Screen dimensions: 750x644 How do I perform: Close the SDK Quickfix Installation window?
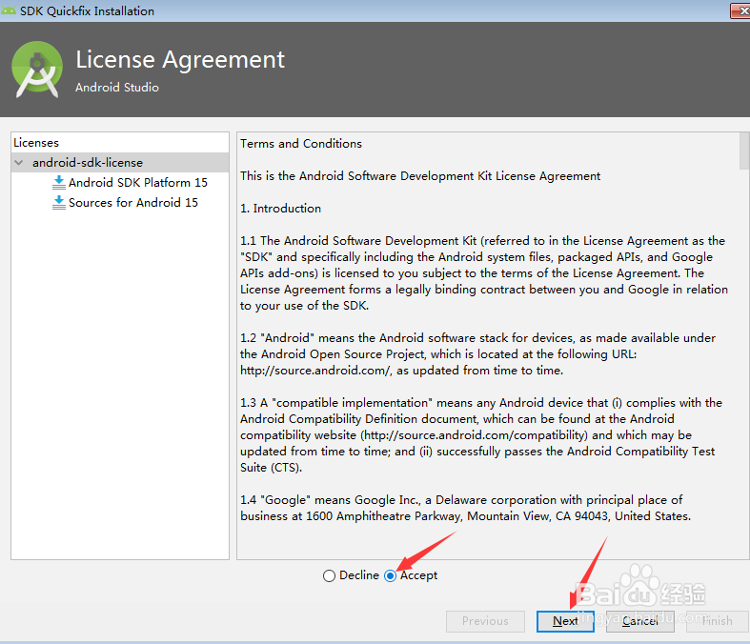click(x=740, y=10)
